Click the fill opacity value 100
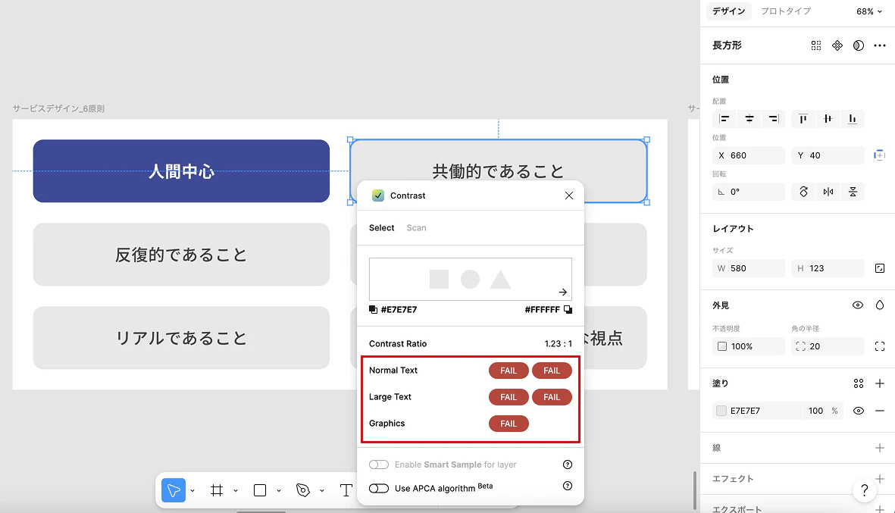The height and width of the screenshot is (513, 895). coord(815,411)
